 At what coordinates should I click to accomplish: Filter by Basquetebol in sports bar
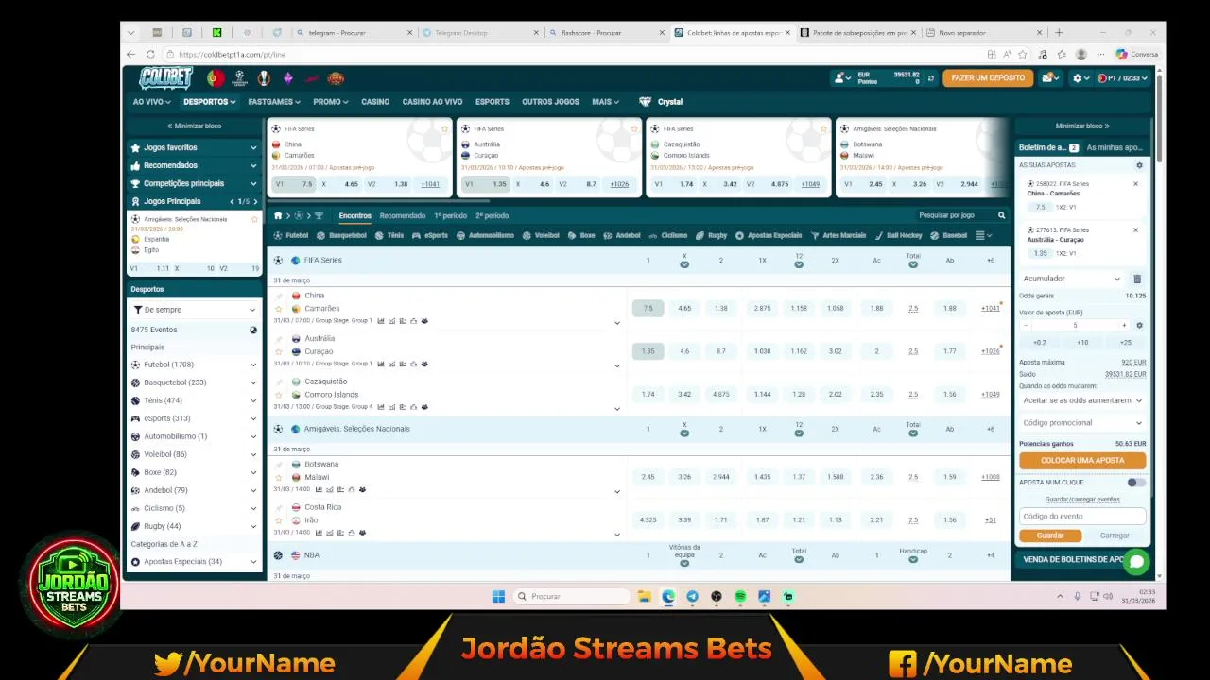click(342, 235)
